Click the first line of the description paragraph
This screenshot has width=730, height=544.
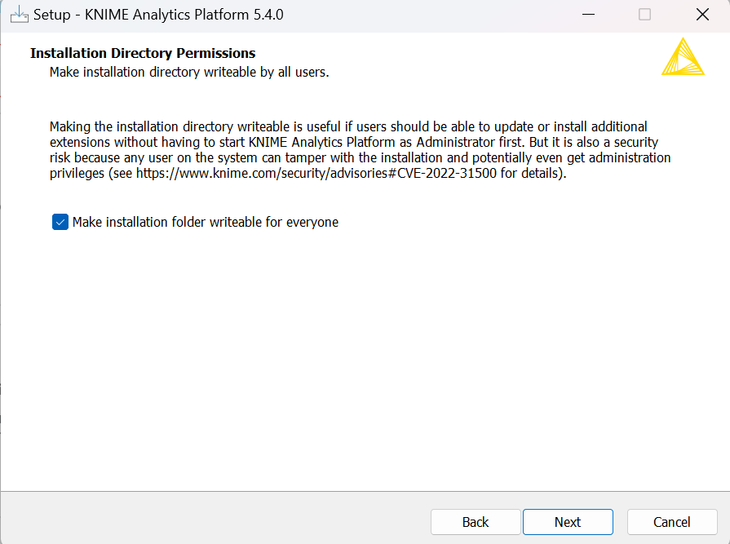pos(348,126)
